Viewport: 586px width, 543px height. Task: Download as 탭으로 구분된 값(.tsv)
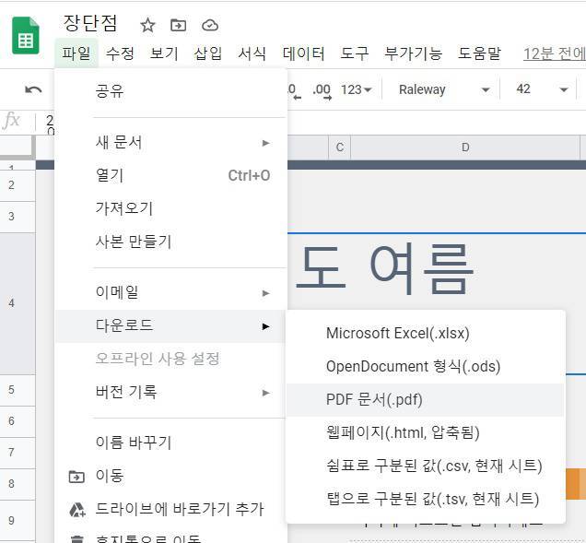[x=426, y=499]
